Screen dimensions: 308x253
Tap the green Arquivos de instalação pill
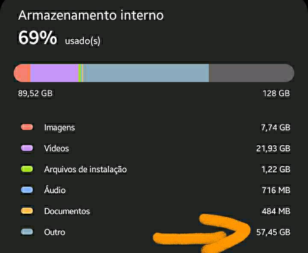click(27, 169)
